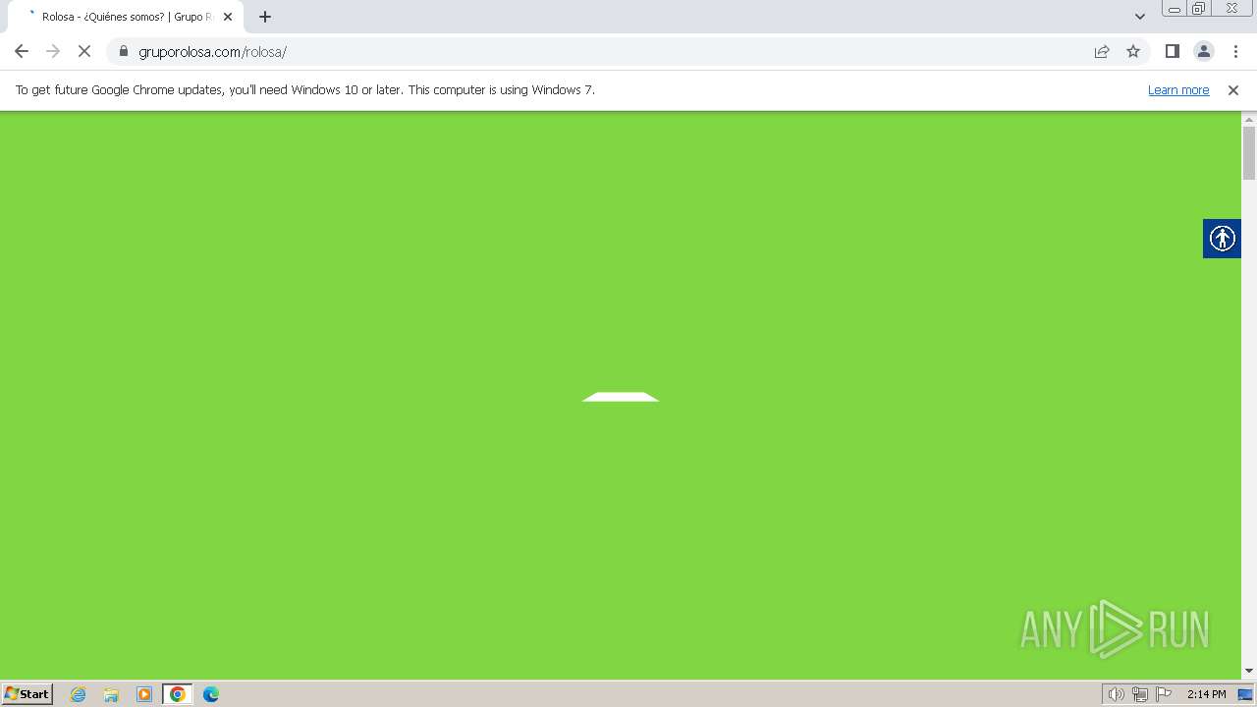Close the Rolosa tab
The image size is (1257, 707).
[228, 17]
